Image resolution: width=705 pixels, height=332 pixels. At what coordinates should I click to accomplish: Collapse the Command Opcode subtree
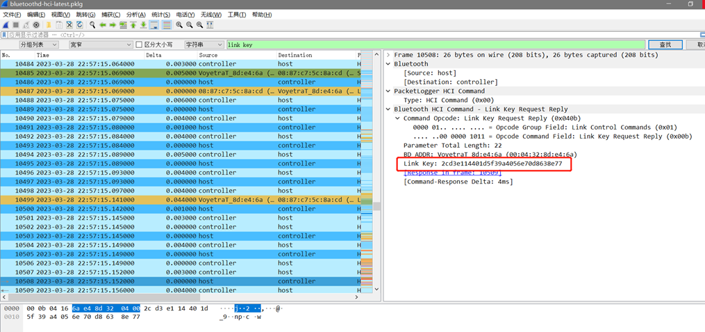397,119
